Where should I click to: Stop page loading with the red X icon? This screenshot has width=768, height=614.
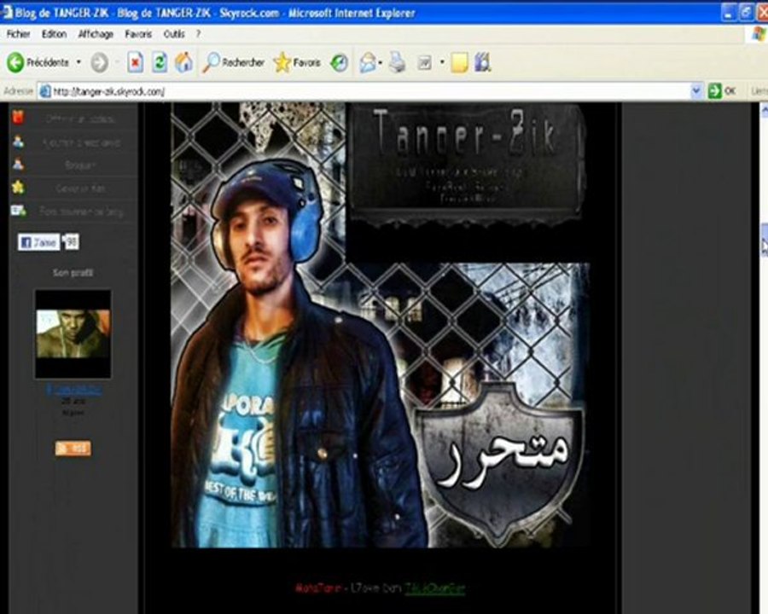pos(135,62)
